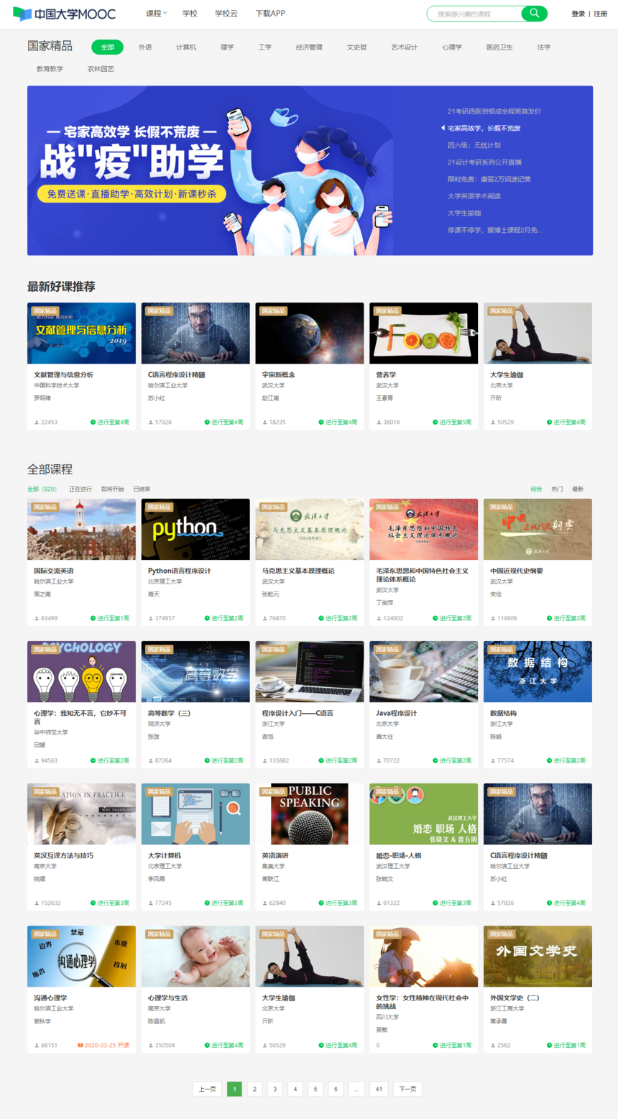Image resolution: width=618 pixels, height=1119 pixels.
Task: Select banner item 大学英语学术阅读
Action: point(474,196)
